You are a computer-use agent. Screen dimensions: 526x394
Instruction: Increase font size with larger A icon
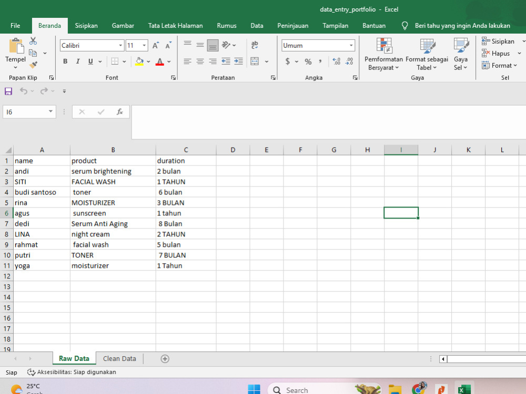point(156,46)
